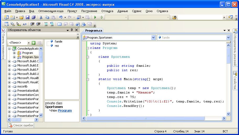Open the Проект menu

point(72,11)
